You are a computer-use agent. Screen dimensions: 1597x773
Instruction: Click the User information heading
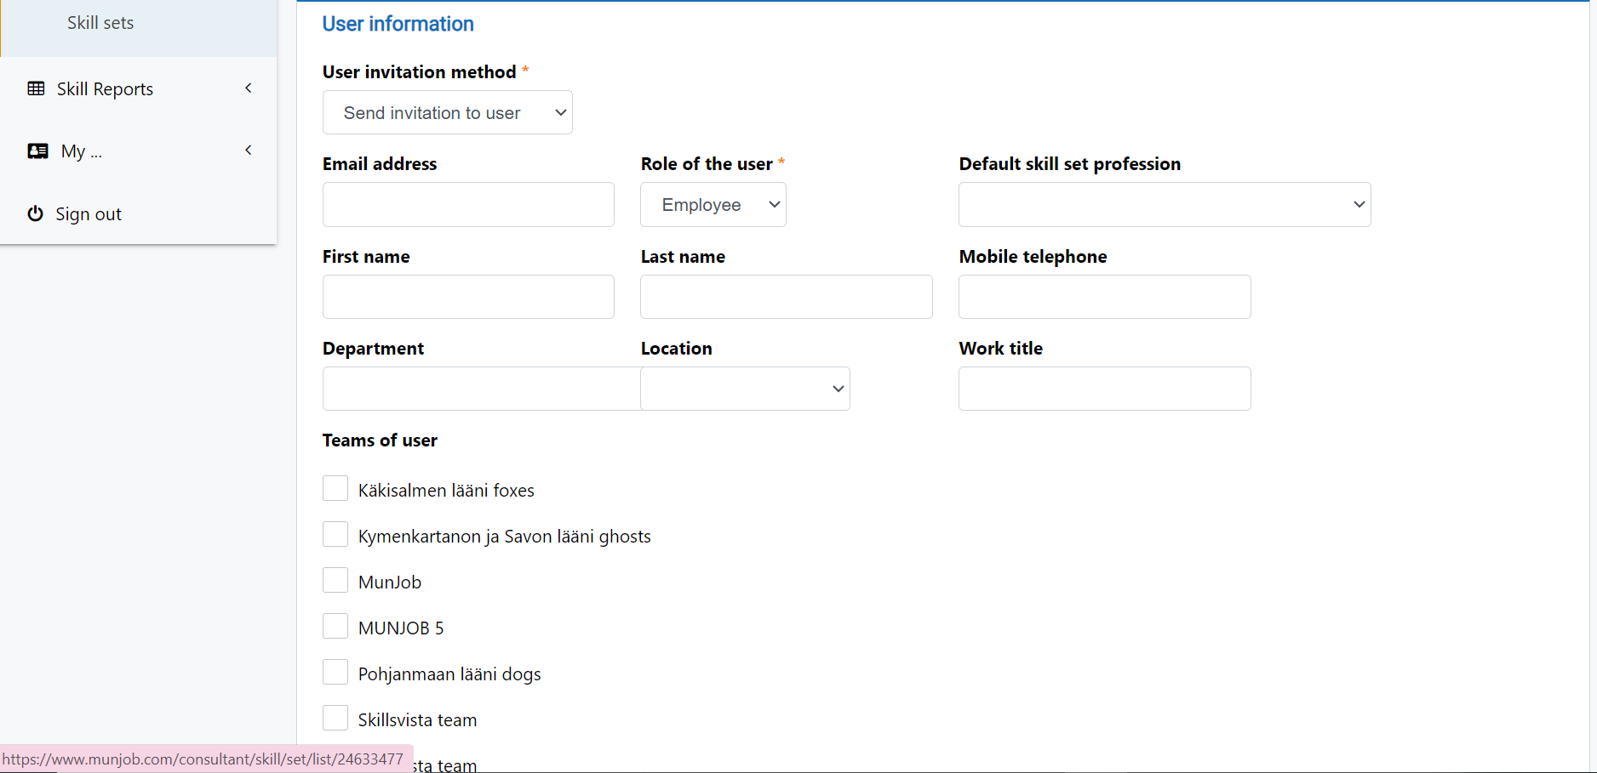[x=398, y=24]
